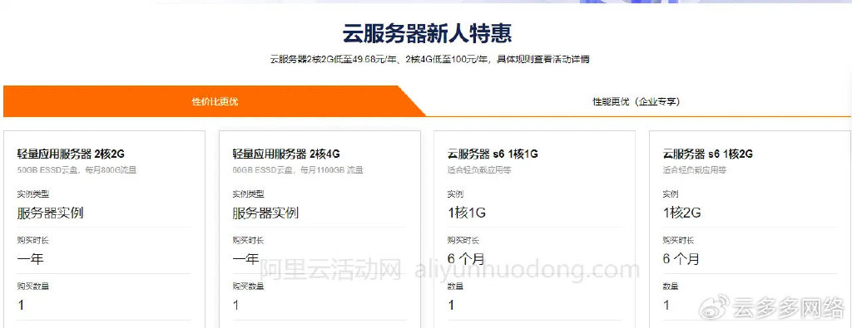Click 实例类型 label in the 2核2G card
Screen dimensions: 852x328
click(x=33, y=194)
